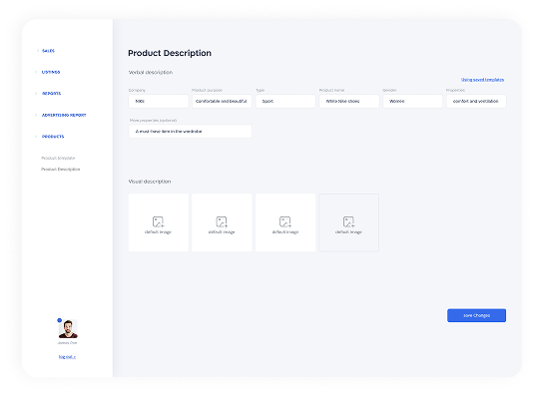537x395 pixels.
Task: Go to Advertising Report section
Action: pos(64,115)
